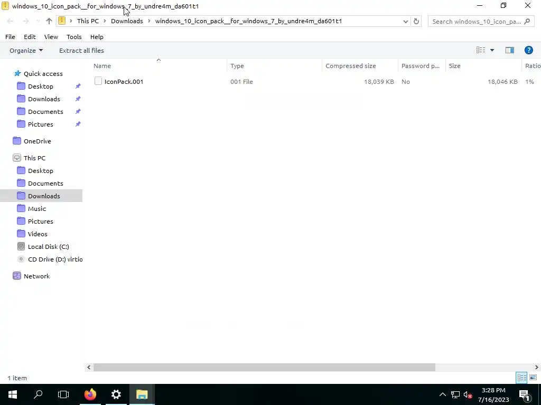Open Local Disk (C:) drive
The height and width of the screenshot is (405, 541).
43,247
